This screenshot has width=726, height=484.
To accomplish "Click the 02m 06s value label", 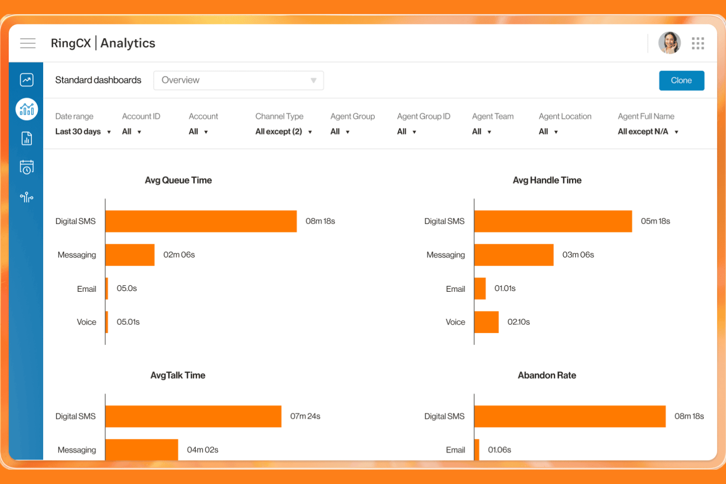I will pos(179,255).
